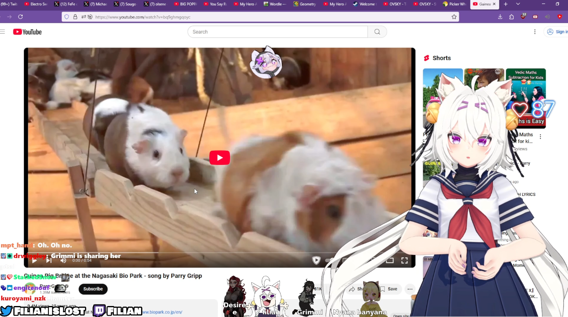Open the biopark.co.jp link in the description
The width and height of the screenshot is (568, 317).
pos(162,312)
